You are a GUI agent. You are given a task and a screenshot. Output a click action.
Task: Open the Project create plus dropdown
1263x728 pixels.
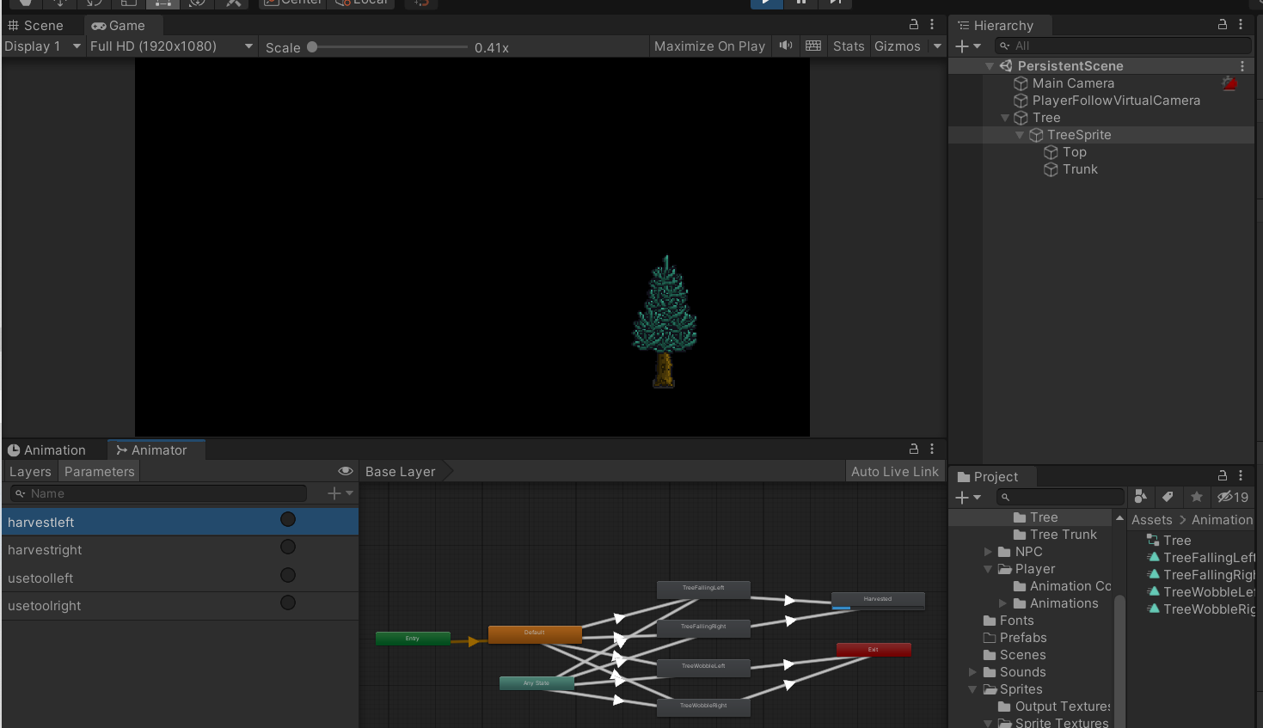tap(968, 497)
